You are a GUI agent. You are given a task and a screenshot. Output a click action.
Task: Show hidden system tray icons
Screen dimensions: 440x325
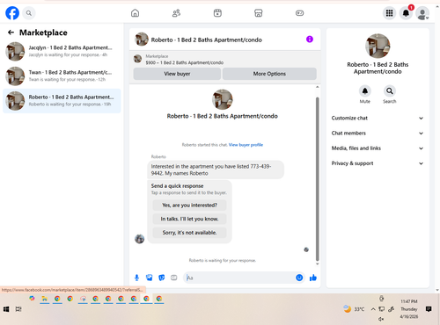tap(373, 309)
